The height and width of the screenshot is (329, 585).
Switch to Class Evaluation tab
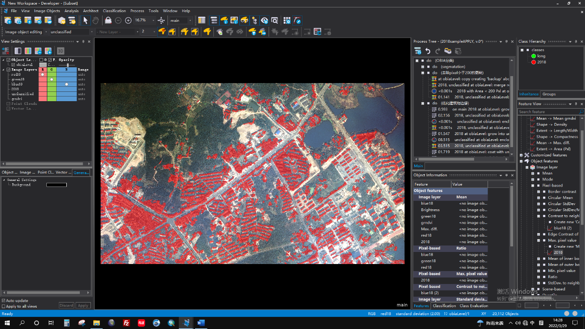click(474, 306)
